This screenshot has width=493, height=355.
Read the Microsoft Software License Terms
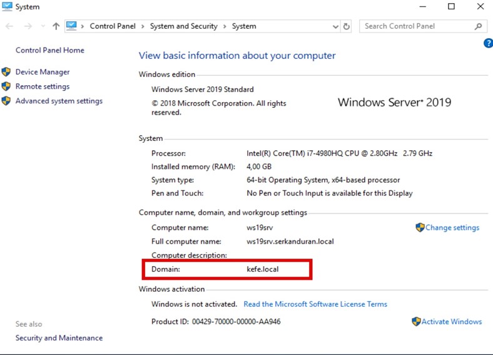tap(315, 304)
